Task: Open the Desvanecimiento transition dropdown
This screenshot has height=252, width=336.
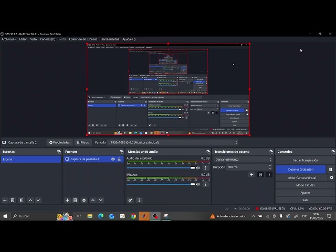Action: coord(243,160)
